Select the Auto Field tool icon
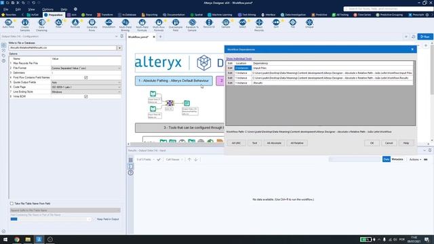Image resolution: width=434 pixels, height=244 pixels. click(x=8, y=22)
